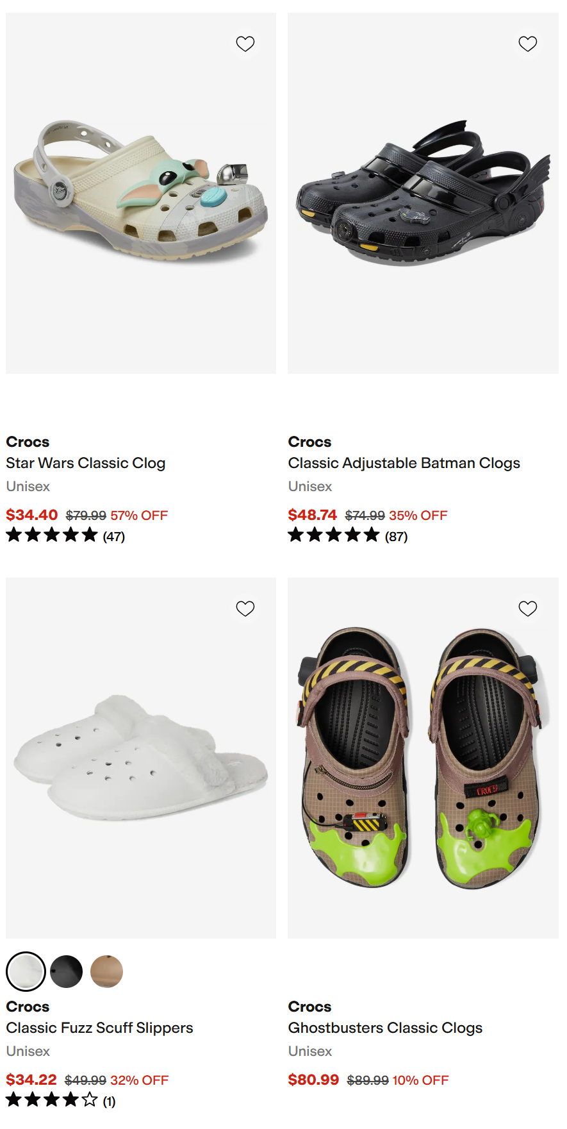View the white fuzzy slippers image
This screenshot has width=567, height=1129.
point(141,758)
